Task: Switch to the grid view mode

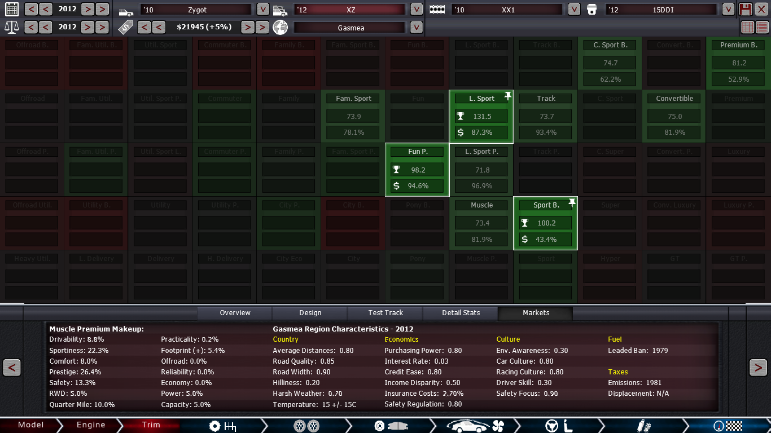Action: pyautogui.click(x=747, y=27)
